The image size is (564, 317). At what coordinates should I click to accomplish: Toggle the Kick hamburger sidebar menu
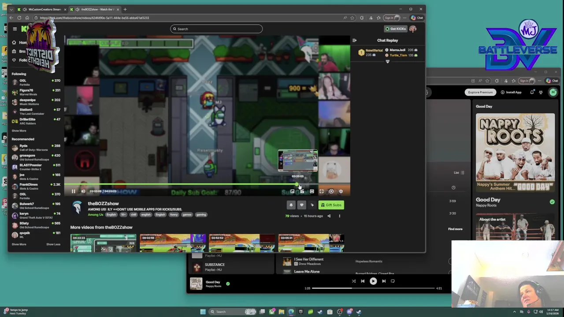tap(15, 29)
